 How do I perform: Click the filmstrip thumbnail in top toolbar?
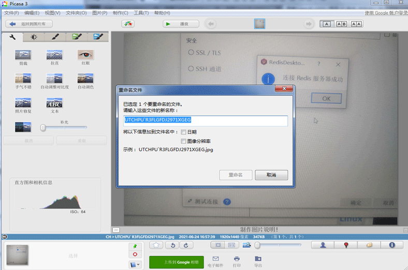(259, 24)
